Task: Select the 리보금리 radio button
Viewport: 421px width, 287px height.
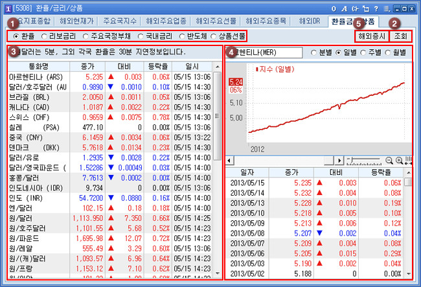Action: click(x=45, y=36)
